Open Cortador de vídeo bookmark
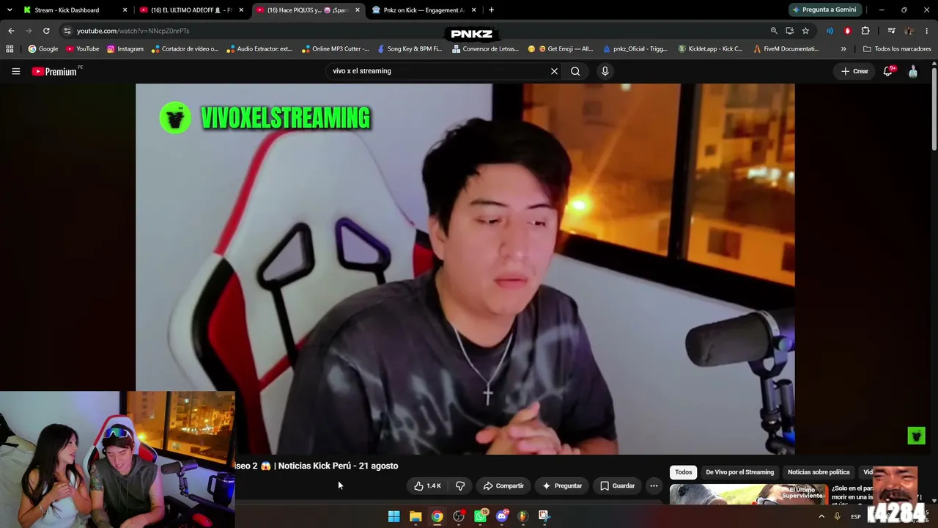 185,49
